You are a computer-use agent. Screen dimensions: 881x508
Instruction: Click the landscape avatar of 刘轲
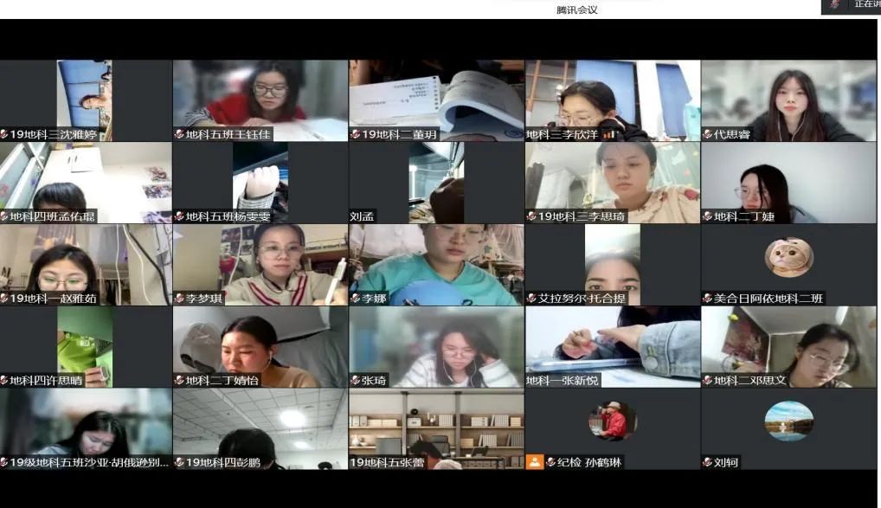point(788,421)
